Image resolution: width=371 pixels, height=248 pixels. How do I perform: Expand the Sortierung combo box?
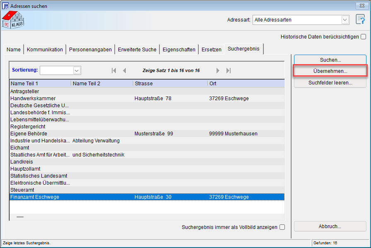(x=77, y=70)
